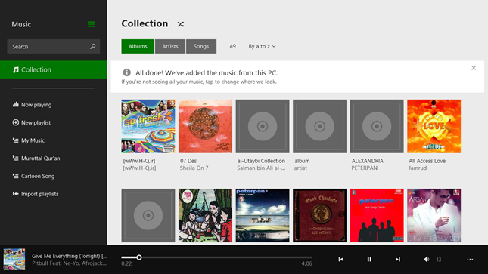Click in the Search input field
Image resolution: width=488 pixels, height=274 pixels.
coord(54,46)
